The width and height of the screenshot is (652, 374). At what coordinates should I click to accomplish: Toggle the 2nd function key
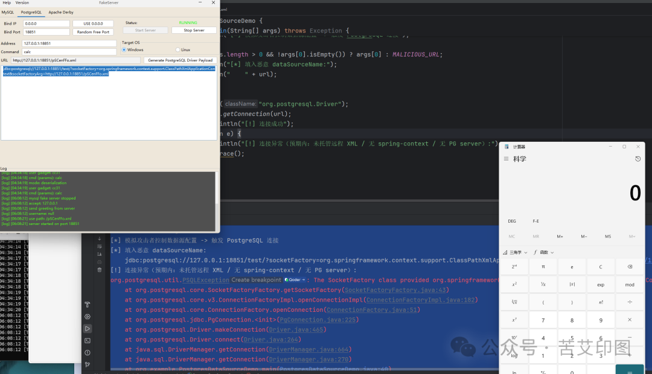[x=514, y=267]
